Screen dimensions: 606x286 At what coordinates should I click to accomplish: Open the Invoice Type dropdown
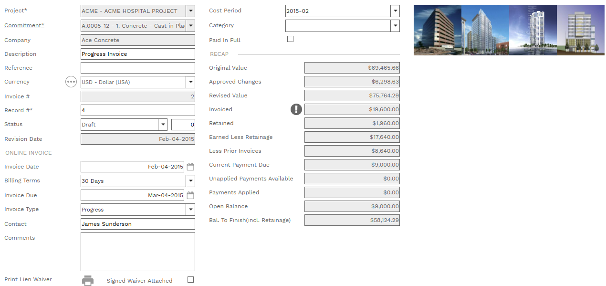pyautogui.click(x=190, y=210)
